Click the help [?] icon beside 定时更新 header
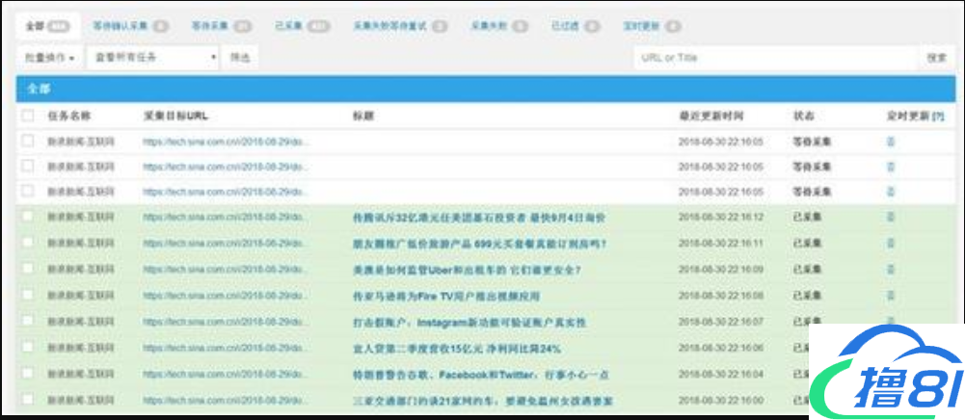This screenshot has width=965, height=420. tap(939, 116)
